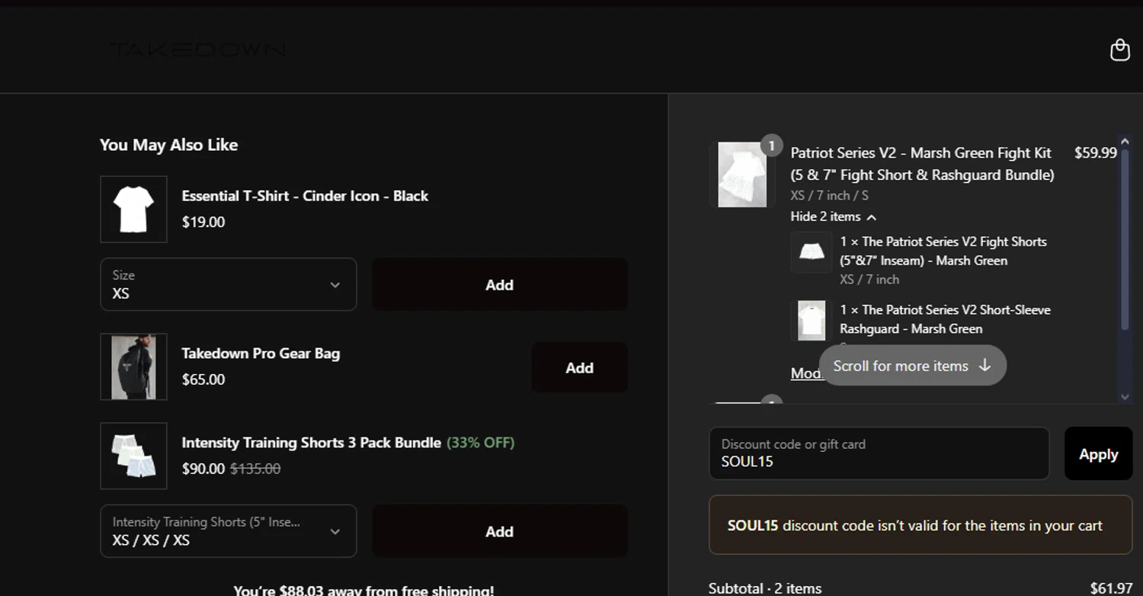The width and height of the screenshot is (1143, 596).
Task: Click the Patriot Series V2 Marsh Green Fight Kit title
Action: click(922, 164)
